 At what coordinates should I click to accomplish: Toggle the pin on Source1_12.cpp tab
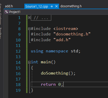click(52, 6)
